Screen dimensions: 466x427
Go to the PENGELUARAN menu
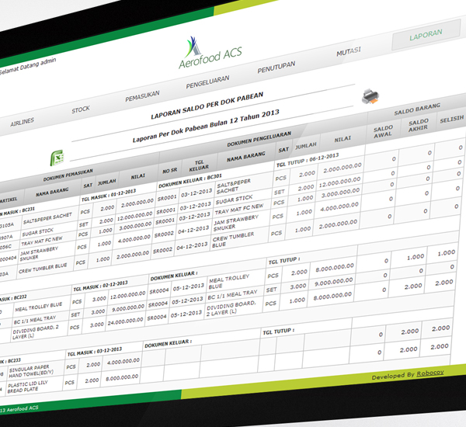pos(210,82)
